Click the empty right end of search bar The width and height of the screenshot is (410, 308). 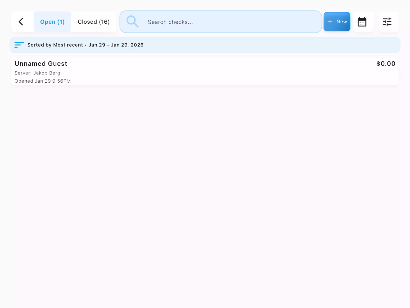[x=295, y=22]
